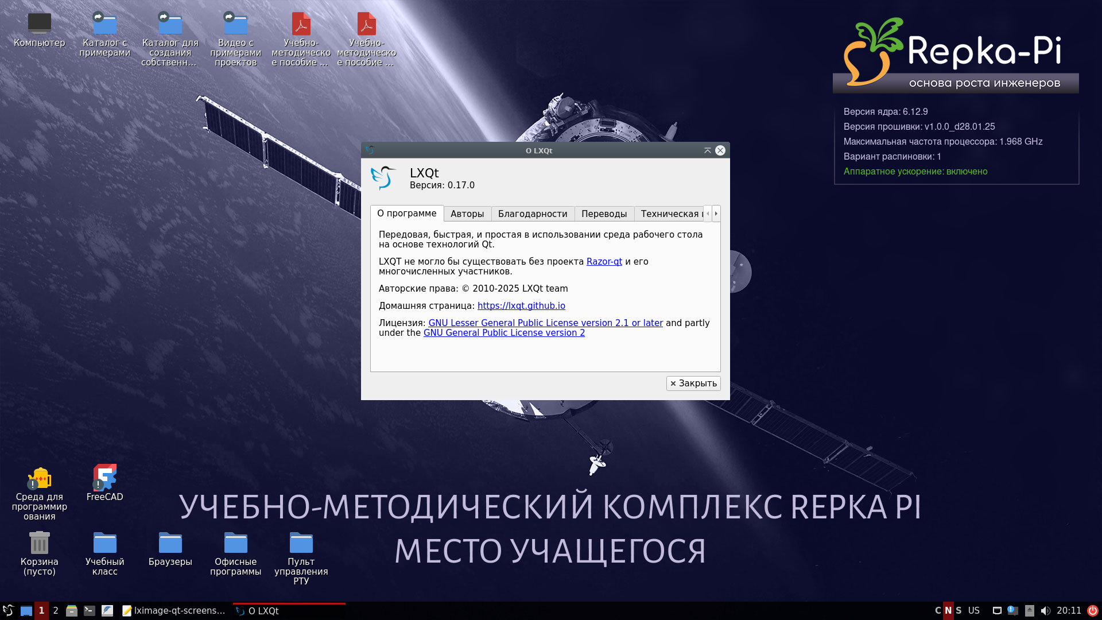
Task: Open the file manager from the taskbar
Action: coord(71,610)
